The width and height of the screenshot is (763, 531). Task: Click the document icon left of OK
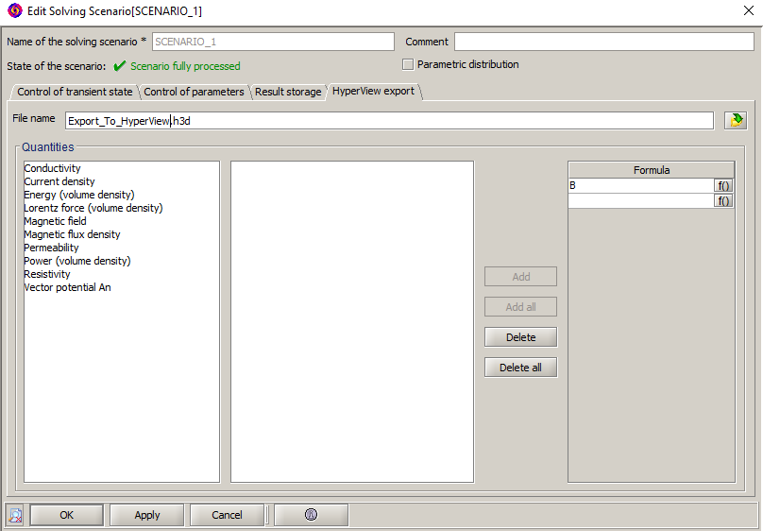coord(15,515)
